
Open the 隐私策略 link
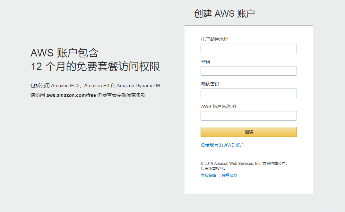point(208,175)
